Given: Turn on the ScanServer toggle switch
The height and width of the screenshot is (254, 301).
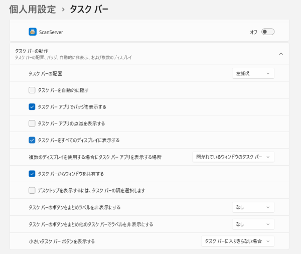Looking at the screenshot, I should tap(268, 32).
